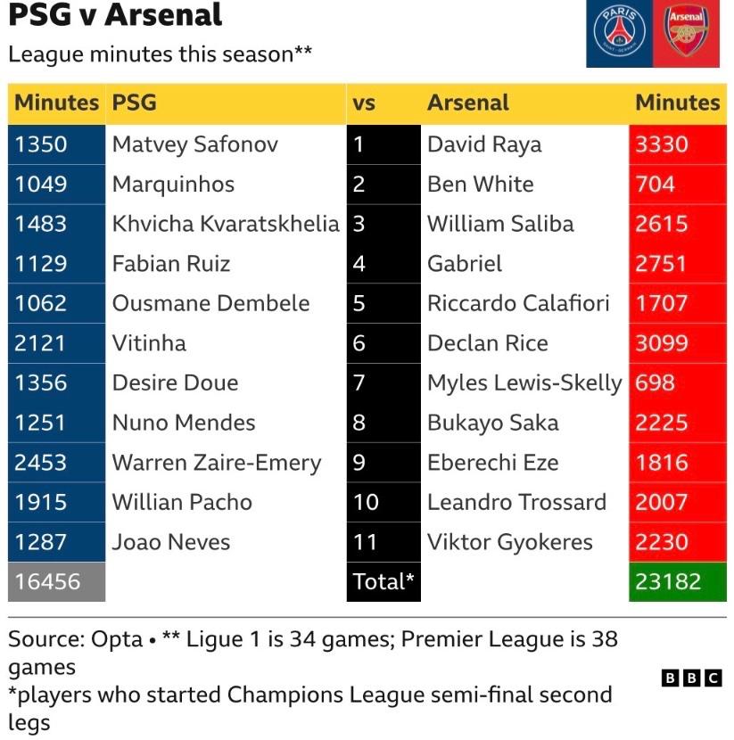Screen dimensions: 734x740
Task: Click the green 23182 total cell
Action: pos(678,581)
